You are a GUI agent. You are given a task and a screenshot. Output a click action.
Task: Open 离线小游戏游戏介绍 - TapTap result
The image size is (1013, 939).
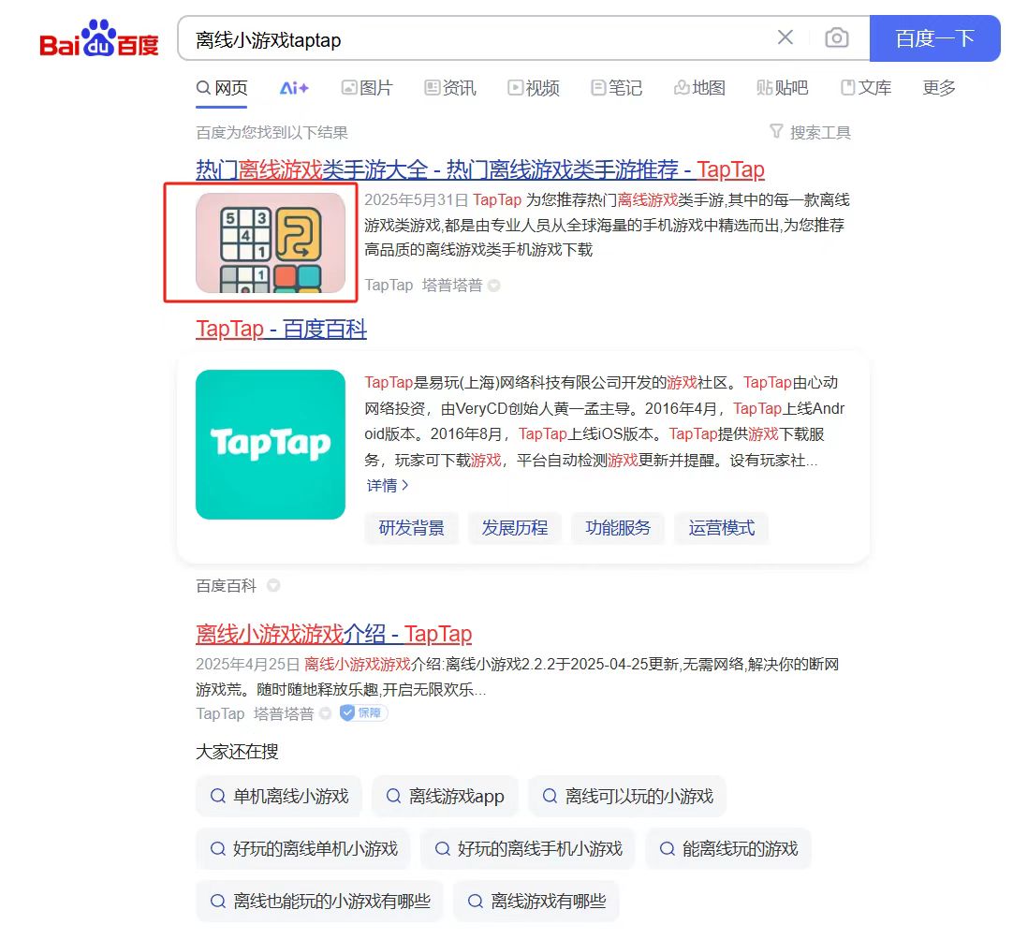pyautogui.click(x=334, y=634)
